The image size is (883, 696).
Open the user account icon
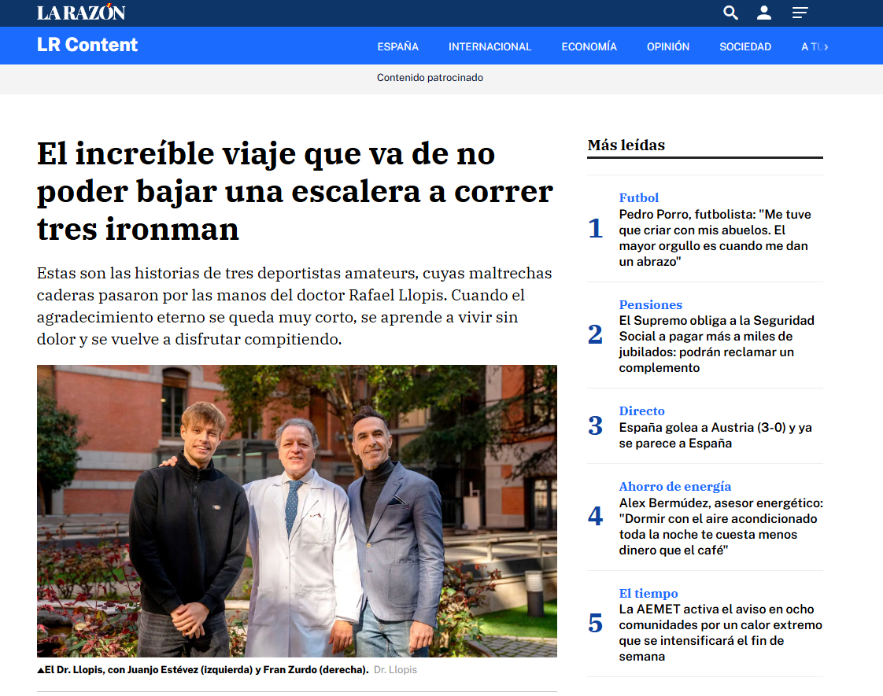click(x=764, y=13)
